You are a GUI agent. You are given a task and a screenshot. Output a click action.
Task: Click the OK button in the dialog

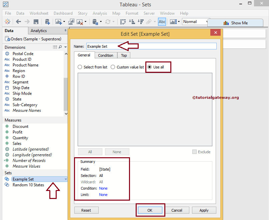pyautogui.click(x=150, y=210)
